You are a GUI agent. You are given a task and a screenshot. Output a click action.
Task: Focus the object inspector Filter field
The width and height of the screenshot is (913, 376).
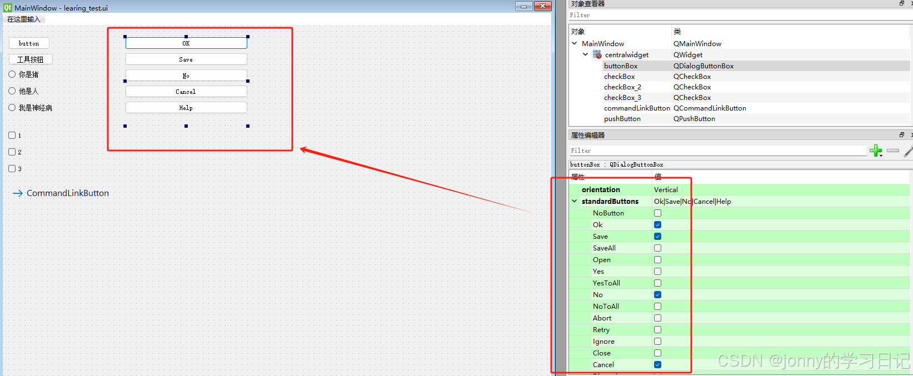coord(739,15)
